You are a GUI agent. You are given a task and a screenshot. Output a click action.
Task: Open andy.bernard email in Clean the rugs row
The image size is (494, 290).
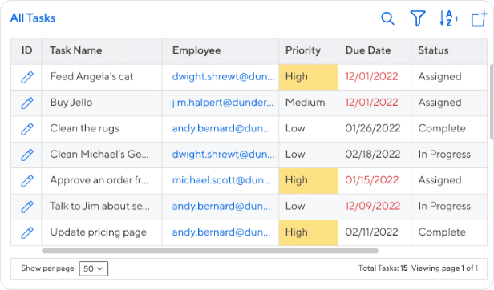click(221, 129)
